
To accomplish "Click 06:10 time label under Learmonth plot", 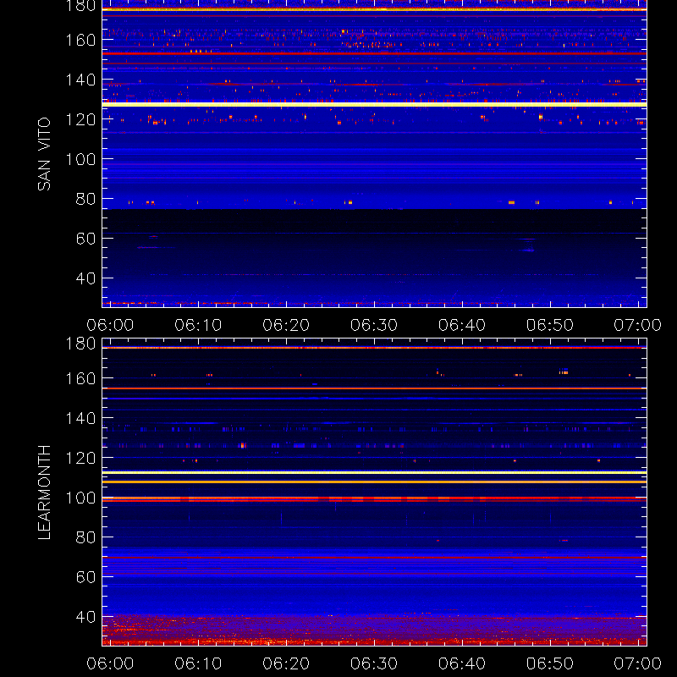I will [x=198, y=663].
